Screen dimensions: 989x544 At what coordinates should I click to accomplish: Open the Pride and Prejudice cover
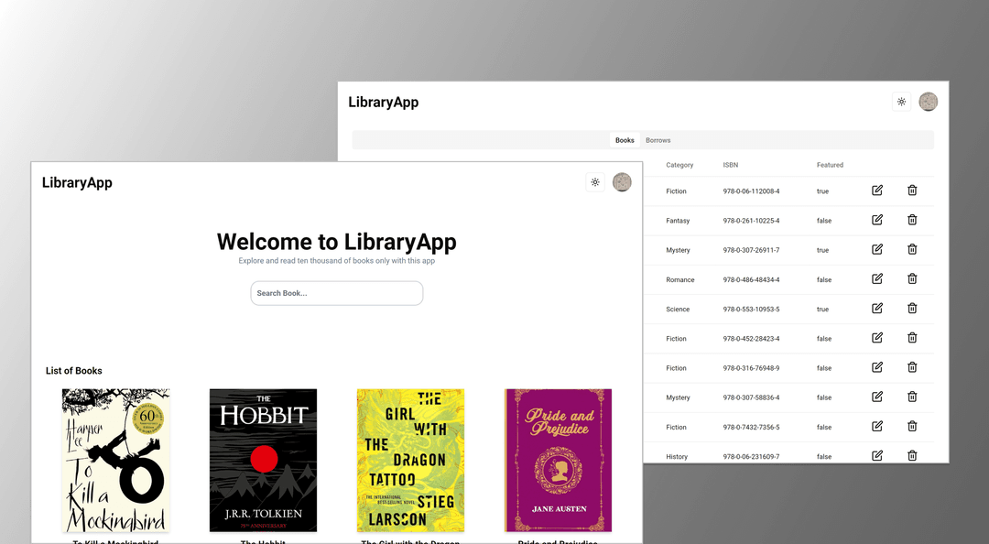(x=559, y=460)
